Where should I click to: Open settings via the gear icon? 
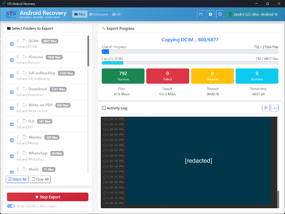(x=210, y=14)
